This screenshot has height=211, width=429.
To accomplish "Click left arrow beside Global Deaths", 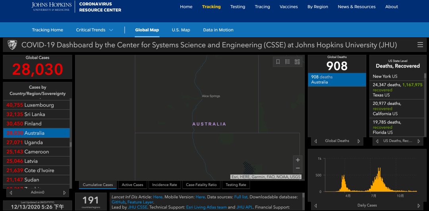I will 315,141.
